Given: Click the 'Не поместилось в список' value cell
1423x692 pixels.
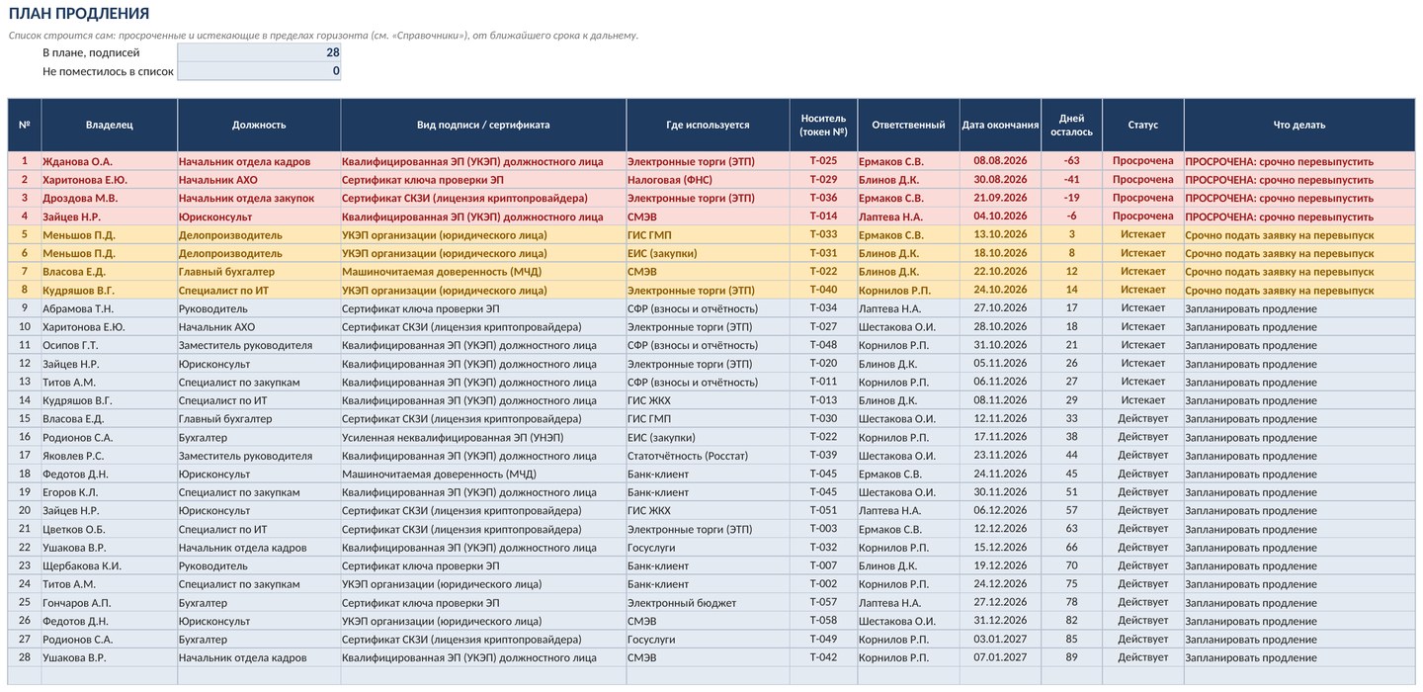Looking at the screenshot, I should (259, 71).
